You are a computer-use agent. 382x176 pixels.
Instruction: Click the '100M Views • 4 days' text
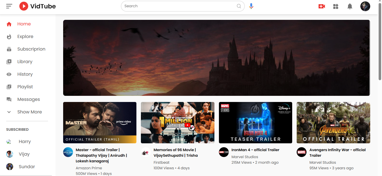(x=171, y=168)
